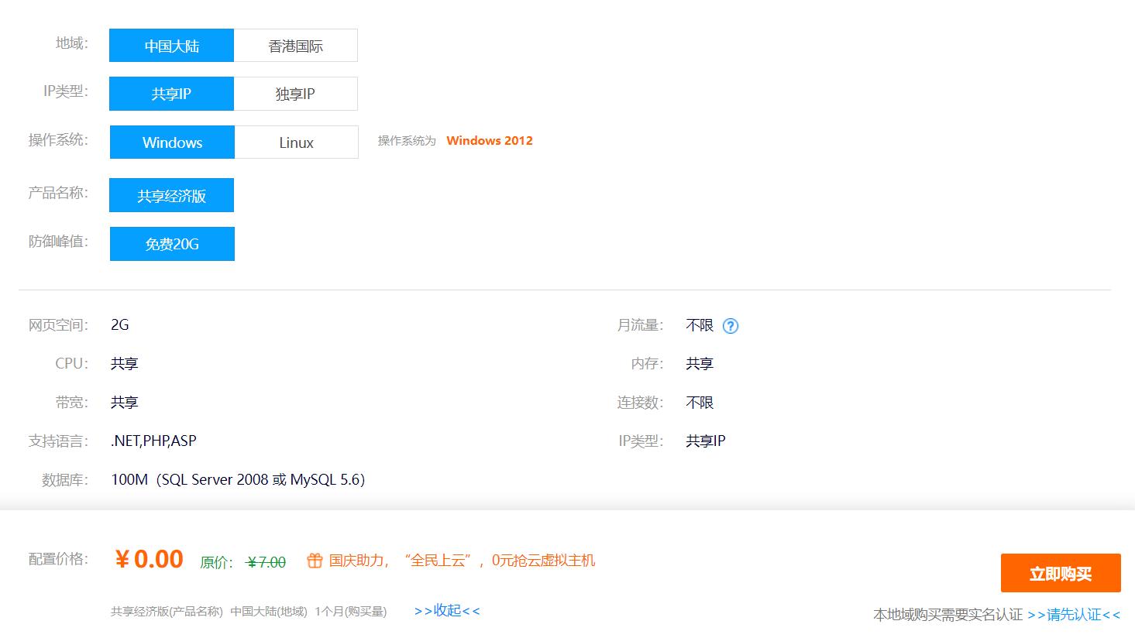Click the 月流量 不限 value
Image resolution: width=1135 pixels, height=638 pixels.
coord(700,325)
